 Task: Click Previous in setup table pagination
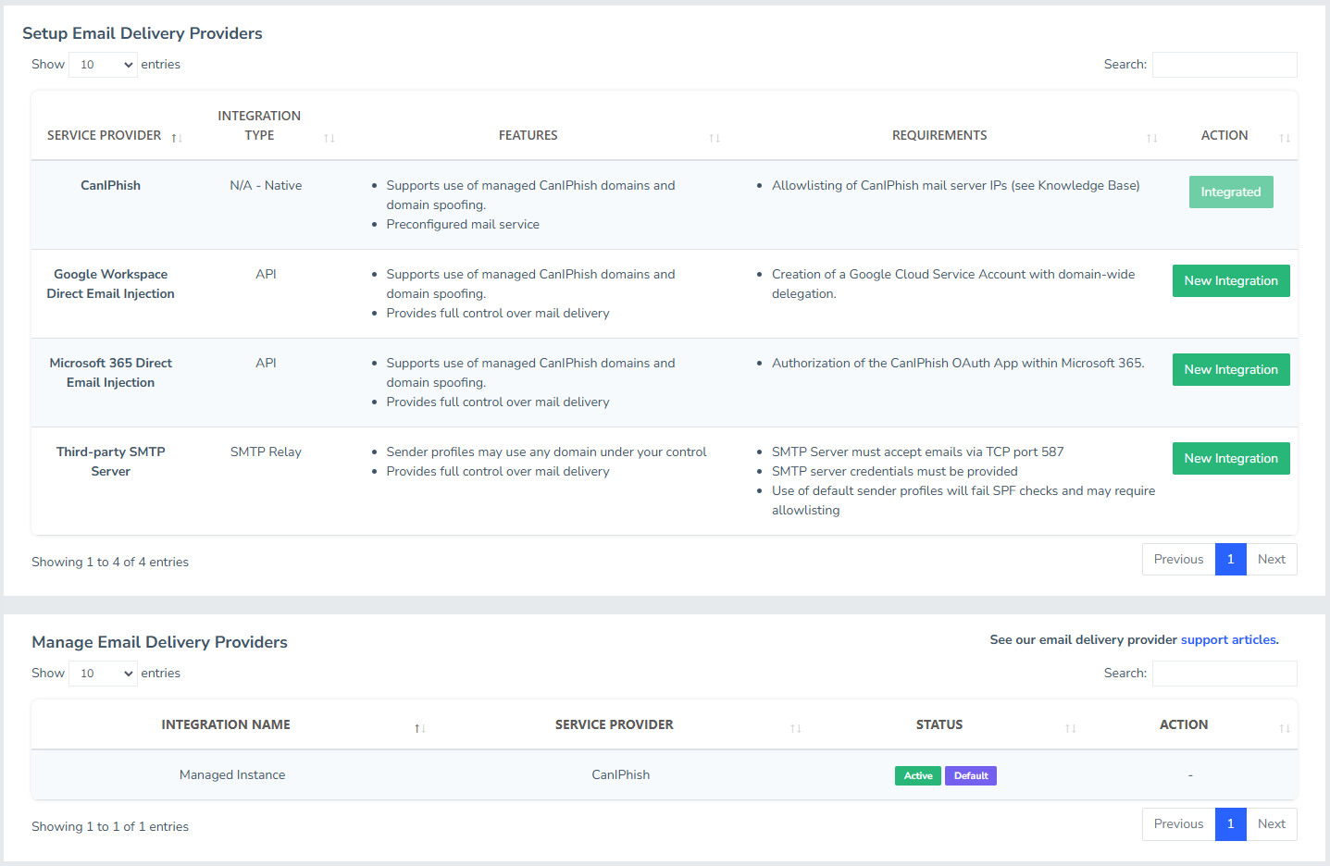[1178, 560]
